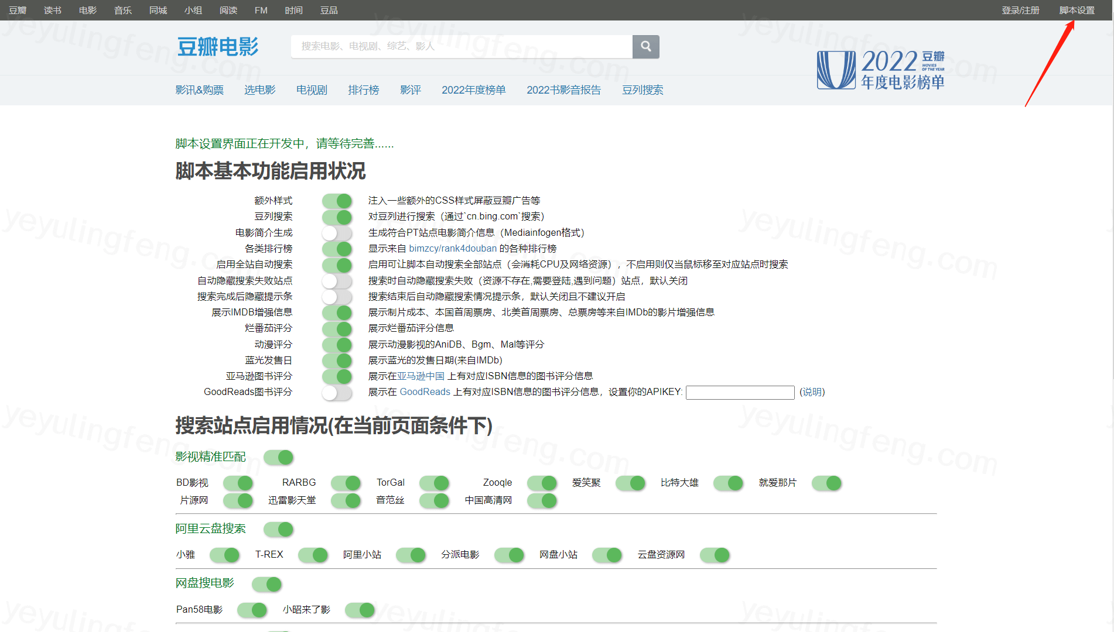Toggle the 小雅 site switch
Viewport: 1114px width, 632px height.
click(224, 555)
